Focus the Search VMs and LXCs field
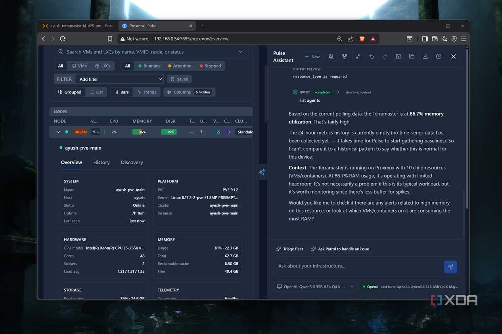This screenshot has width=502, height=334. click(151, 52)
